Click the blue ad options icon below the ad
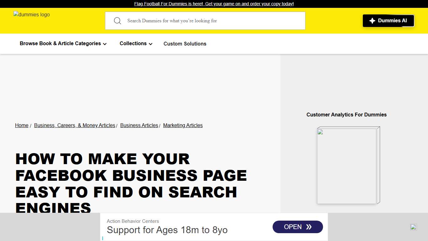Viewport: 428px width, 241px height. [x=102, y=238]
